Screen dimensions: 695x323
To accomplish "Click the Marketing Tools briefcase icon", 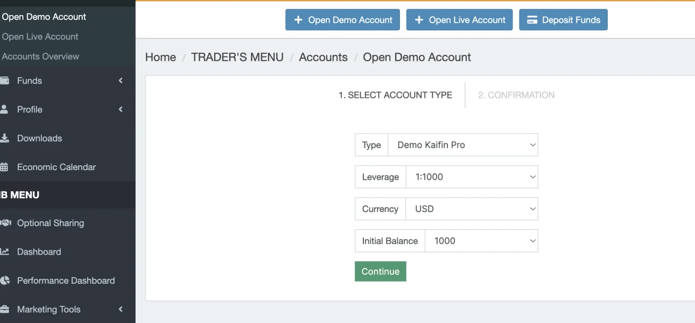I will click(5, 310).
